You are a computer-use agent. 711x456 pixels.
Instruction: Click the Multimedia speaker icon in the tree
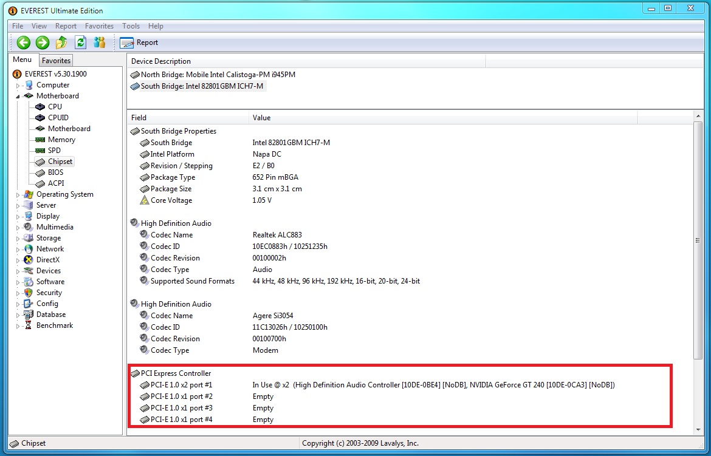pyautogui.click(x=29, y=227)
